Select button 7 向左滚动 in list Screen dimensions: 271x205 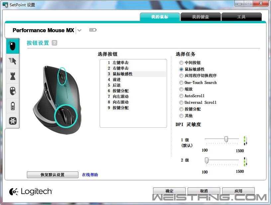pyautogui.click(x=136, y=97)
